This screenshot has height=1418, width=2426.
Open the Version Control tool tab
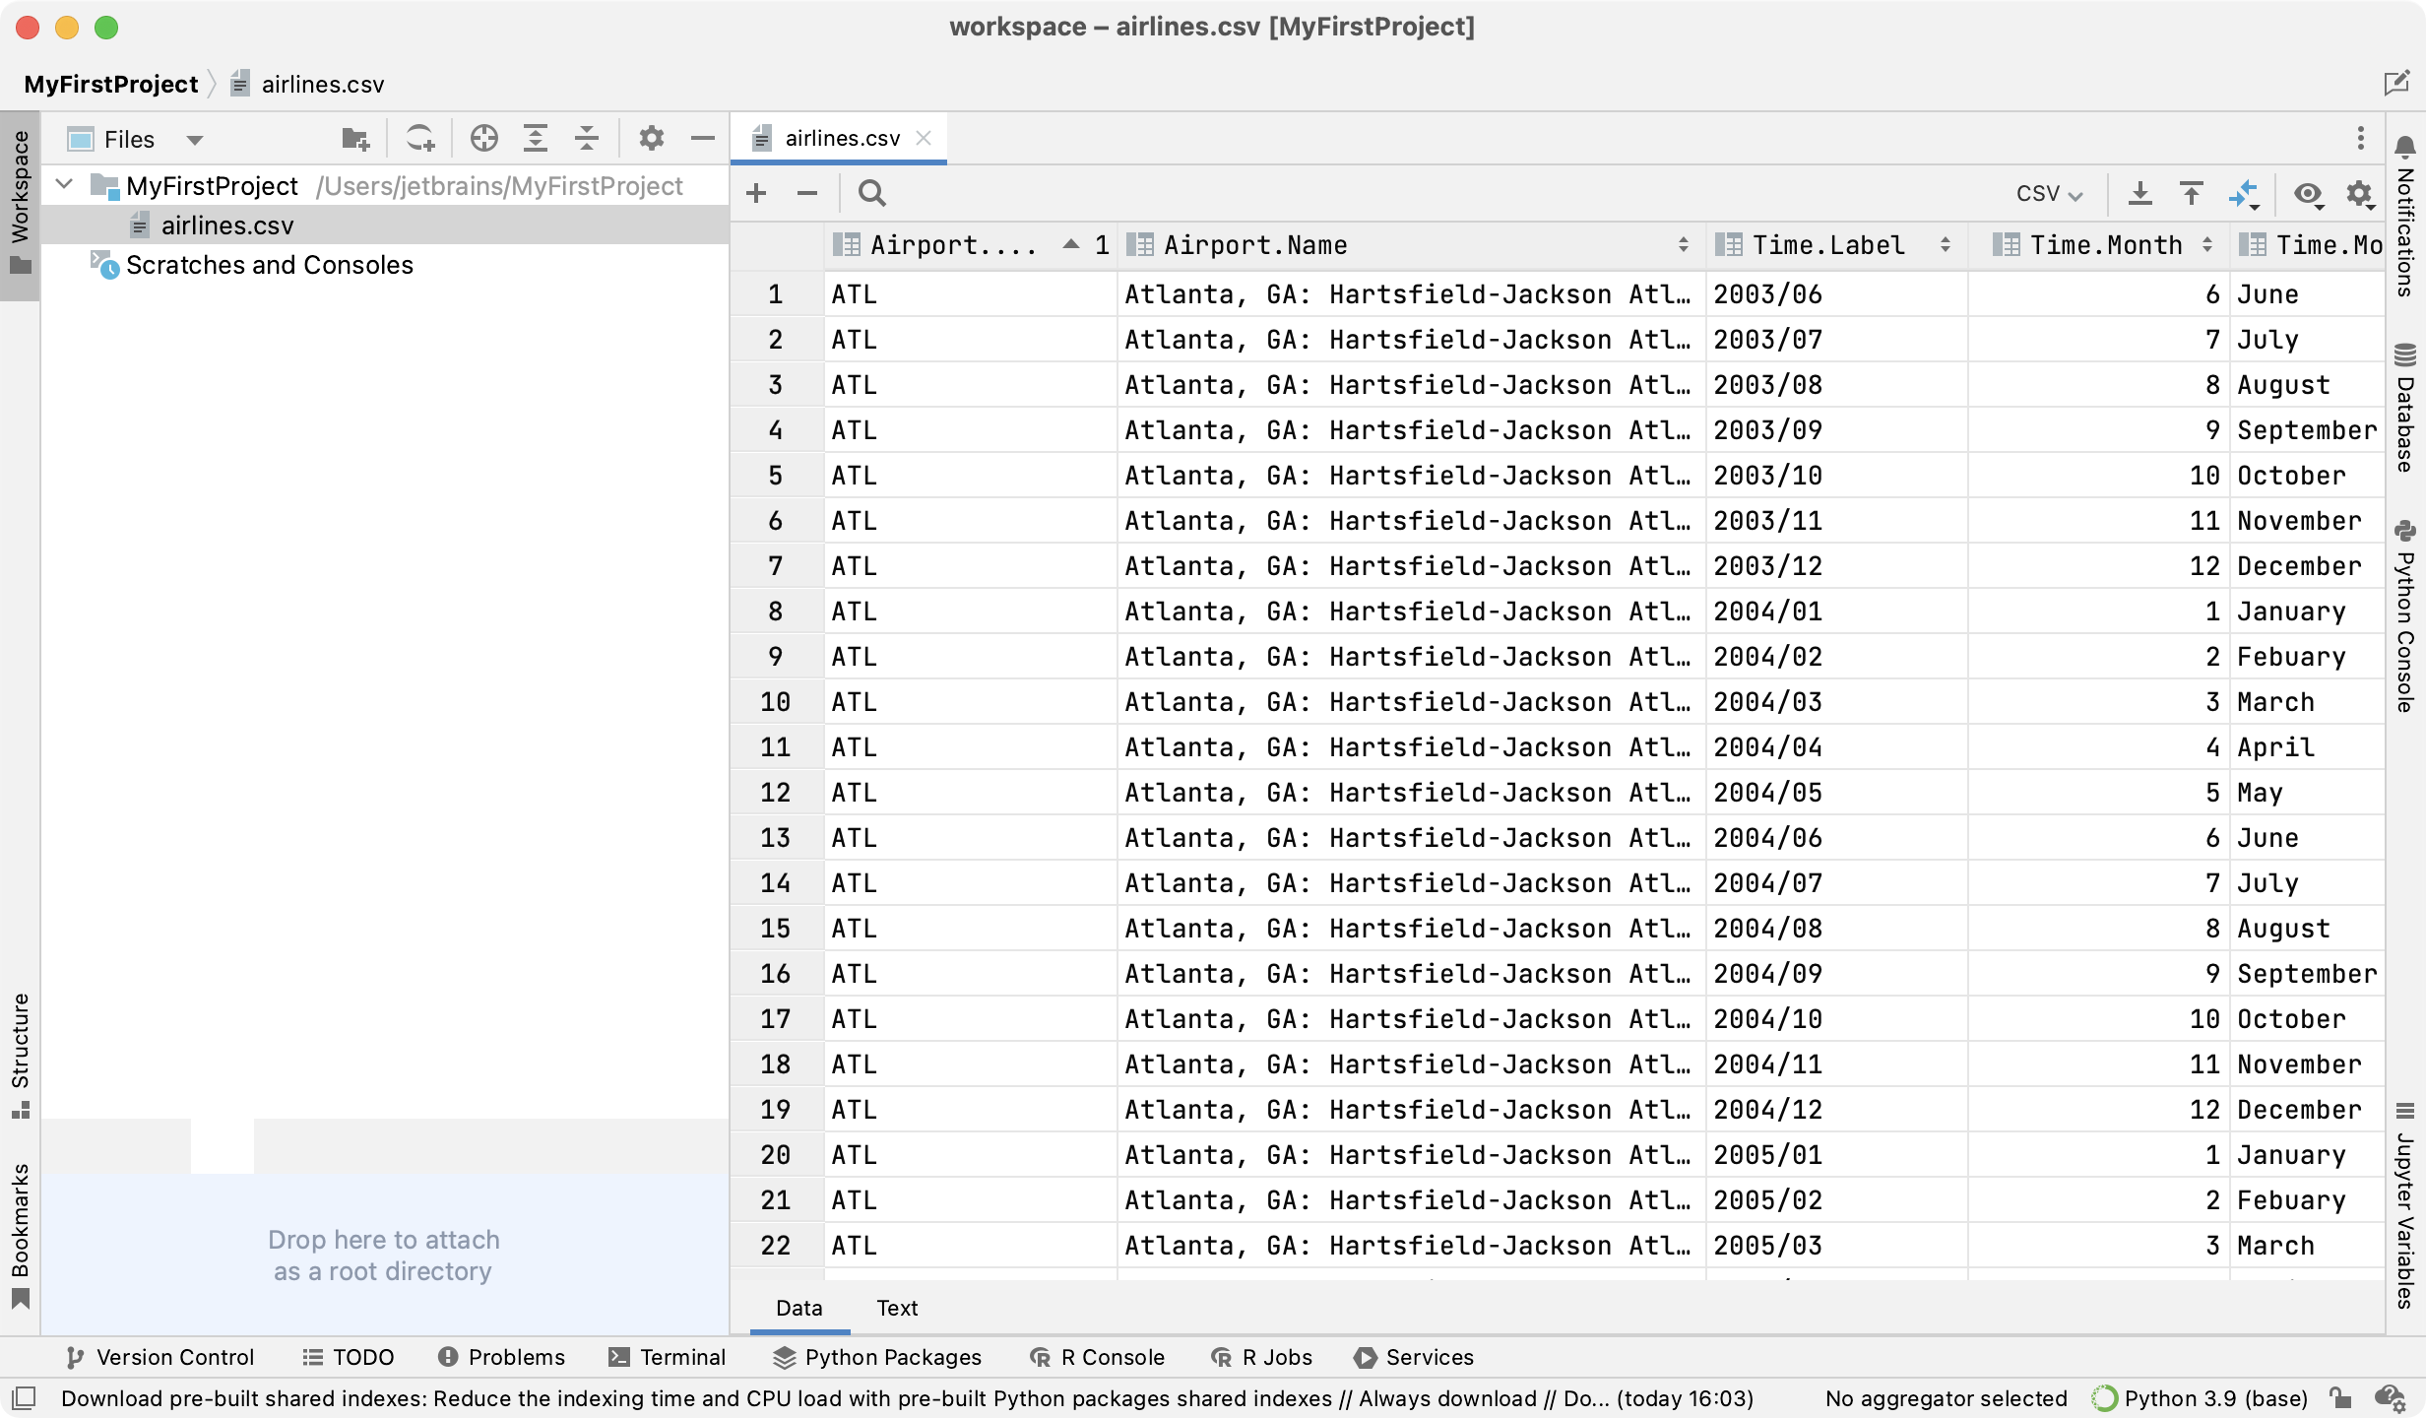160,1357
